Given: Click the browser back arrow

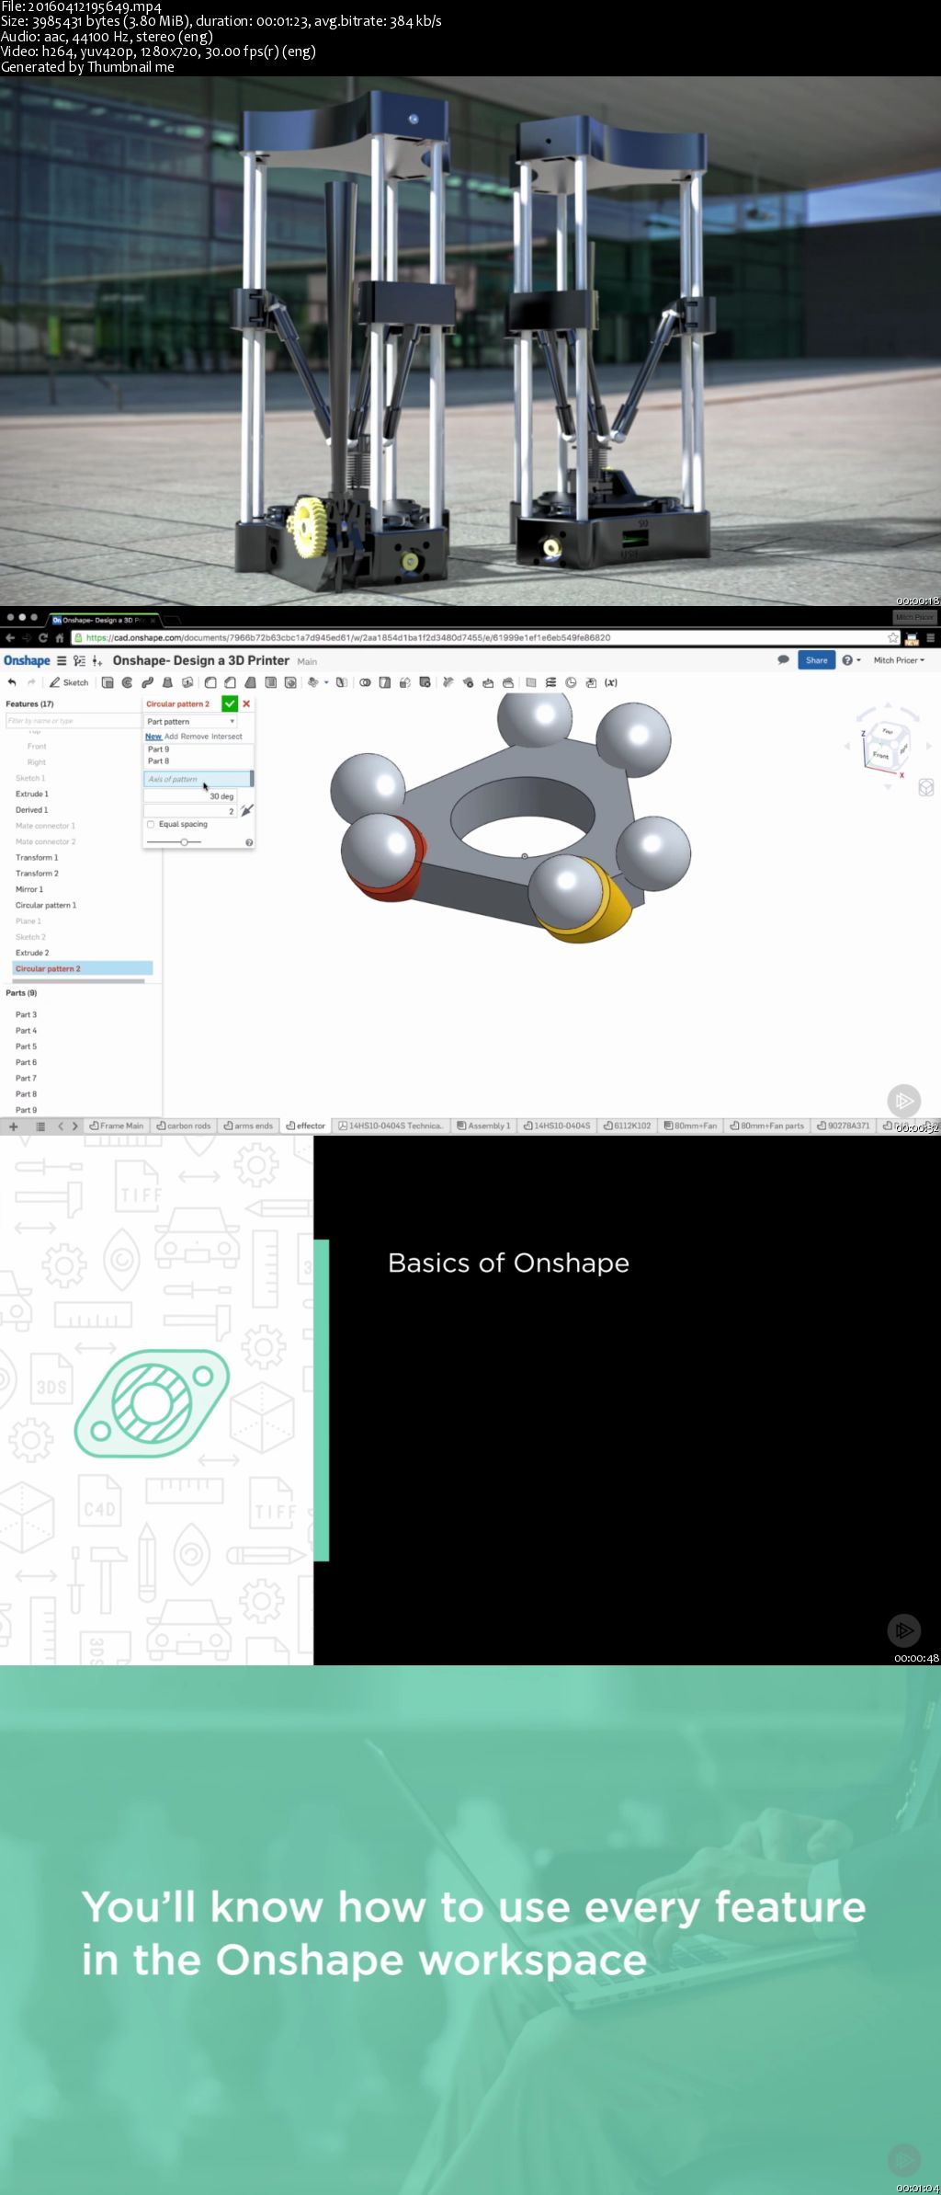Looking at the screenshot, I should pyautogui.click(x=10, y=637).
